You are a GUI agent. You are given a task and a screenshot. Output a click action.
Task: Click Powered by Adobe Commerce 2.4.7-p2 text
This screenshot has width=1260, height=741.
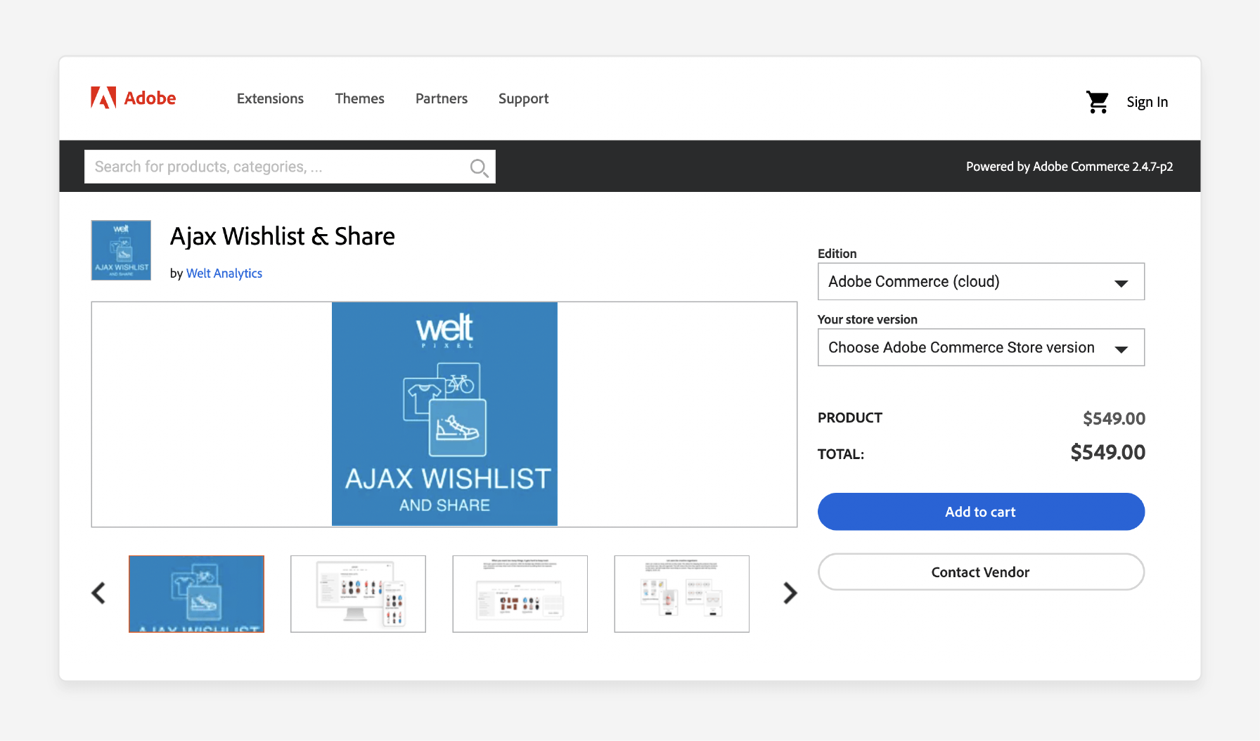(1069, 167)
